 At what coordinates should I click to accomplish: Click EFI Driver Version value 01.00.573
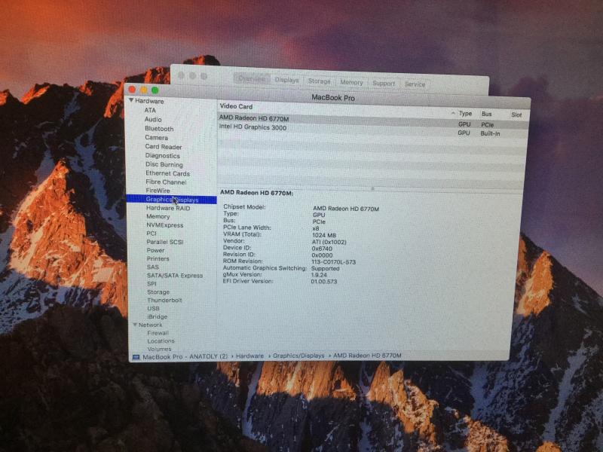[x=324, y=281]
